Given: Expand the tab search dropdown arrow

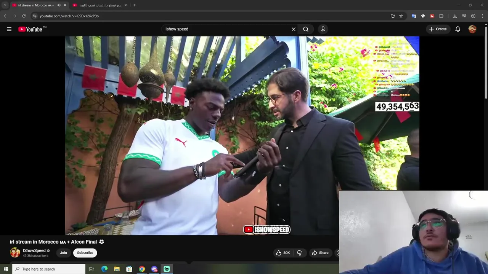Looking at the screenshot, I should (x=5, y=5).
